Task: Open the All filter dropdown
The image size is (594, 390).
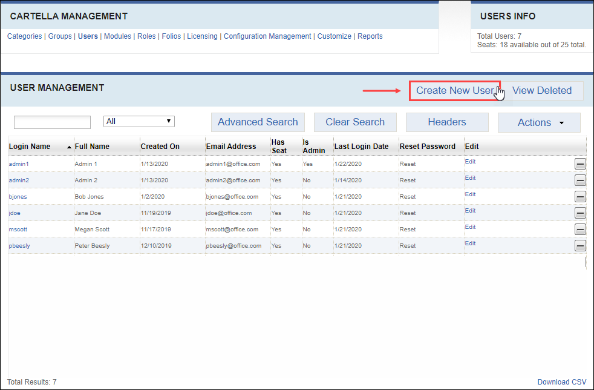Action: click(139, 121)
